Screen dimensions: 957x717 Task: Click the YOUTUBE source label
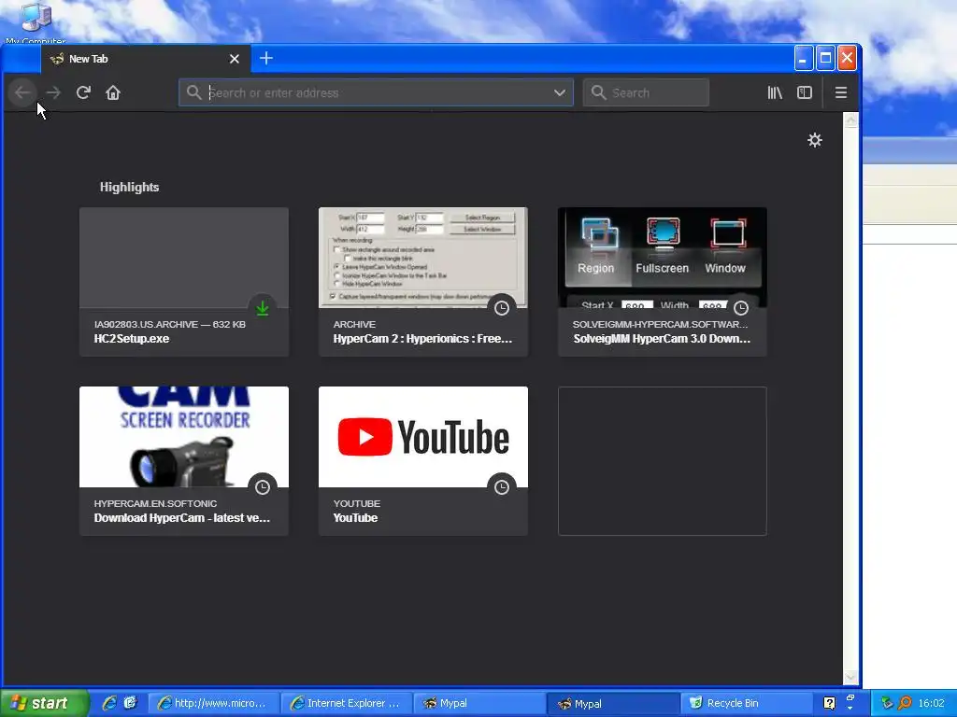pos(356,503)
